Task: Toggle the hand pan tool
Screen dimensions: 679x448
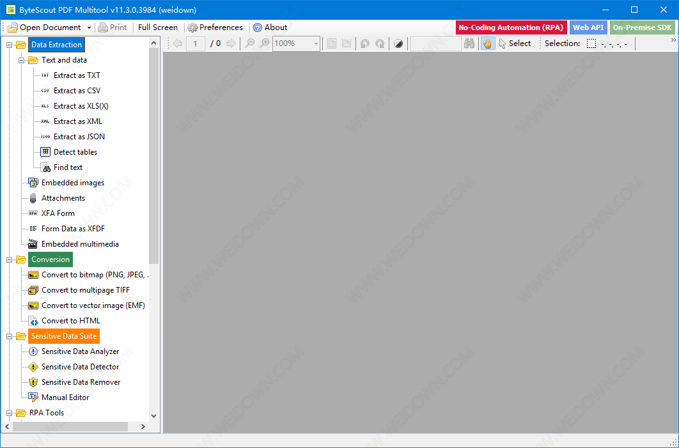Action: 488,43
